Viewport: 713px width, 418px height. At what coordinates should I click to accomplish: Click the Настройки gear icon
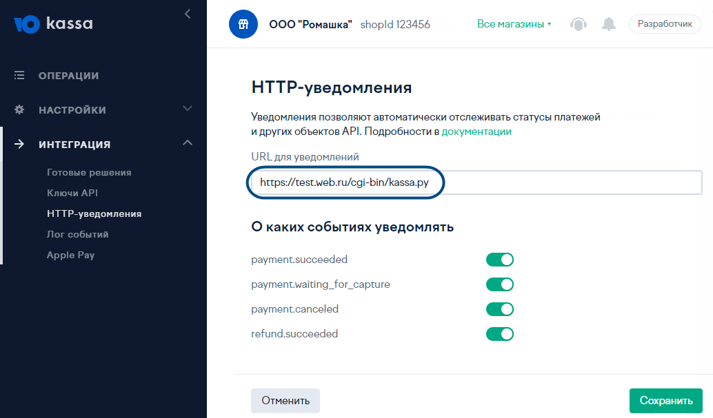(19, 109)
